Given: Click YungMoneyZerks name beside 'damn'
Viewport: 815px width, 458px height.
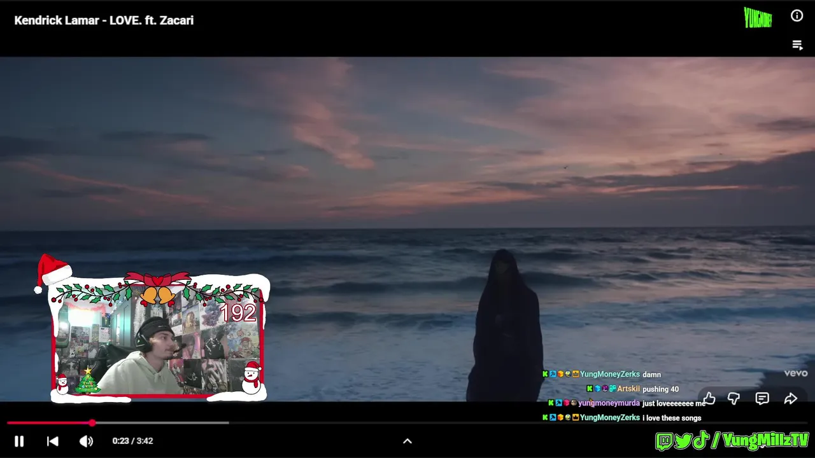Looking at the screenshot, I should click(610, 374).
